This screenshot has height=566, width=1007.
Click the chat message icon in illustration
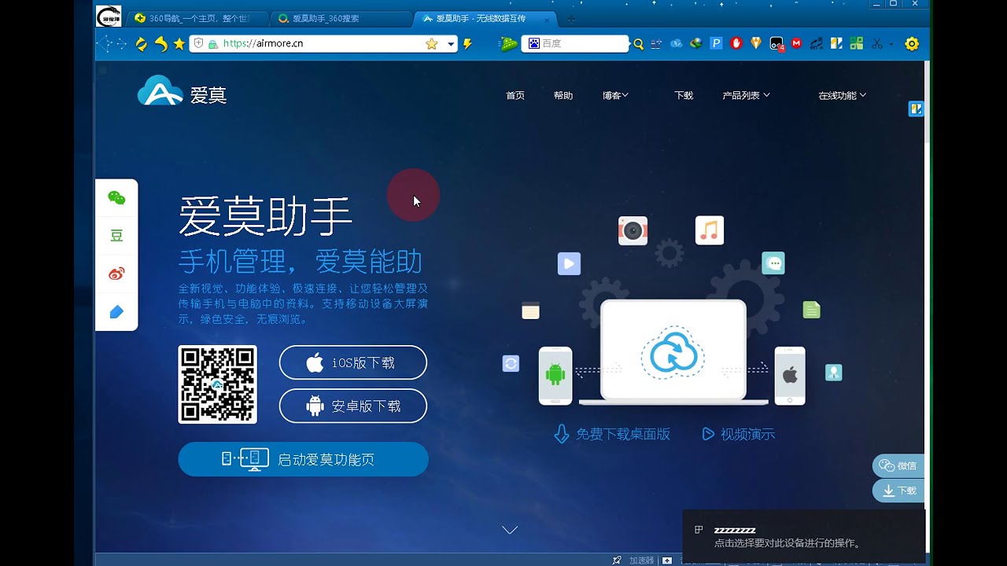773,263
